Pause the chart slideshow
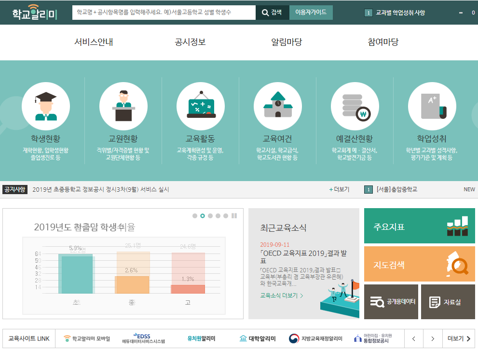This screenshot has height=353, width=478. pos(234,216)
